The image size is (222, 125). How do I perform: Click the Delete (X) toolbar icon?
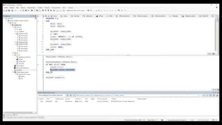click(28, 10)
